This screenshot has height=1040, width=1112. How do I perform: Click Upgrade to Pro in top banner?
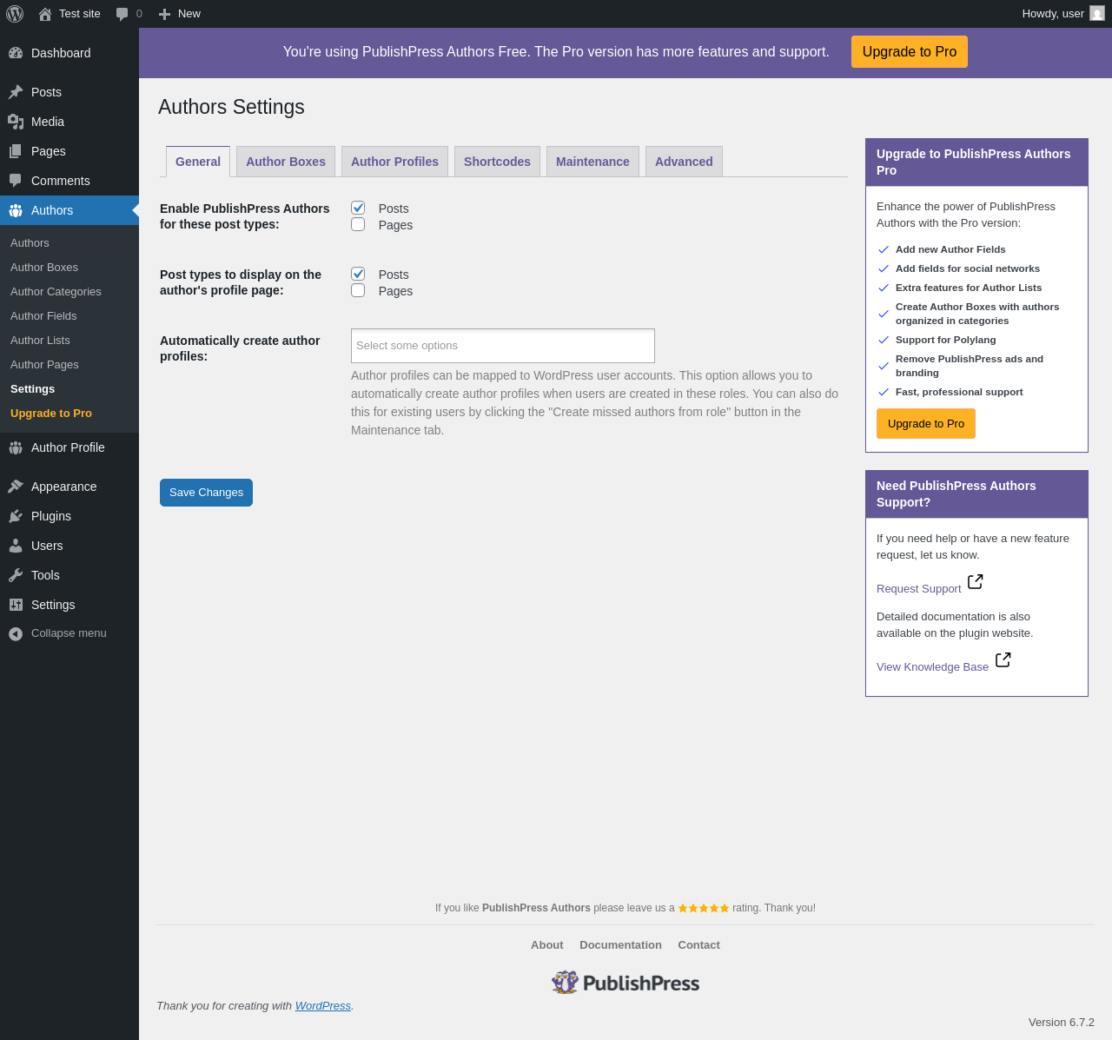pyautogui.click(x=910, y=52)
